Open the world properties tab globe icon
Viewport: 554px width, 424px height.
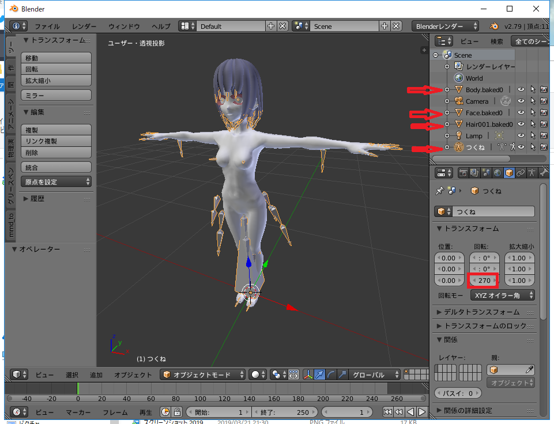point(498,173)
